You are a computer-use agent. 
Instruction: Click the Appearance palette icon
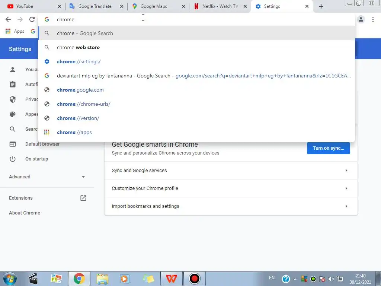coord(13,114)
